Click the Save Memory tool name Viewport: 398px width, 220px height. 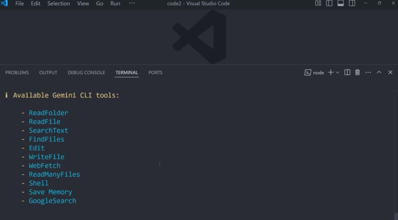(51, 192)
